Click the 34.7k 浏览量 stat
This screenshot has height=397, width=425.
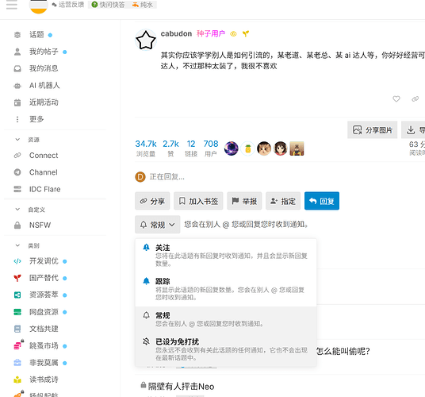click(146, 148)
